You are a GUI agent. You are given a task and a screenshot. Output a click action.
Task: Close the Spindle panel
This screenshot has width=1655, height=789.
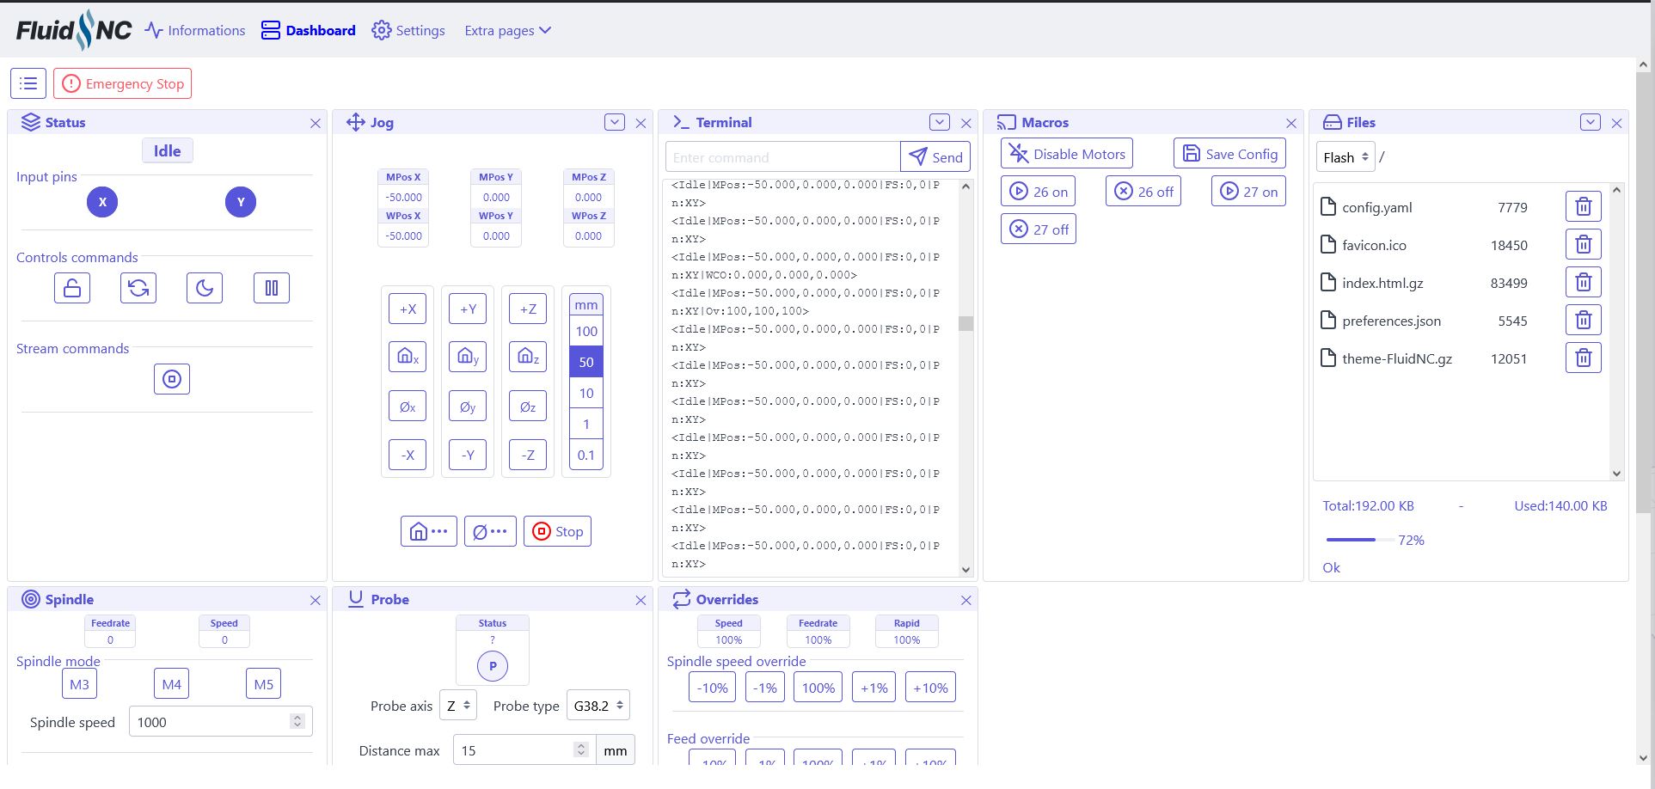tap(316, 600)
